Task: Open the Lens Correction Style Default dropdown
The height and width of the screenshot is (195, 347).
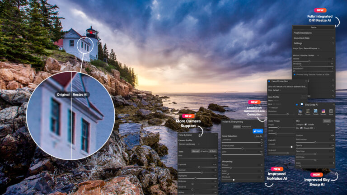Action: [277, 90]
